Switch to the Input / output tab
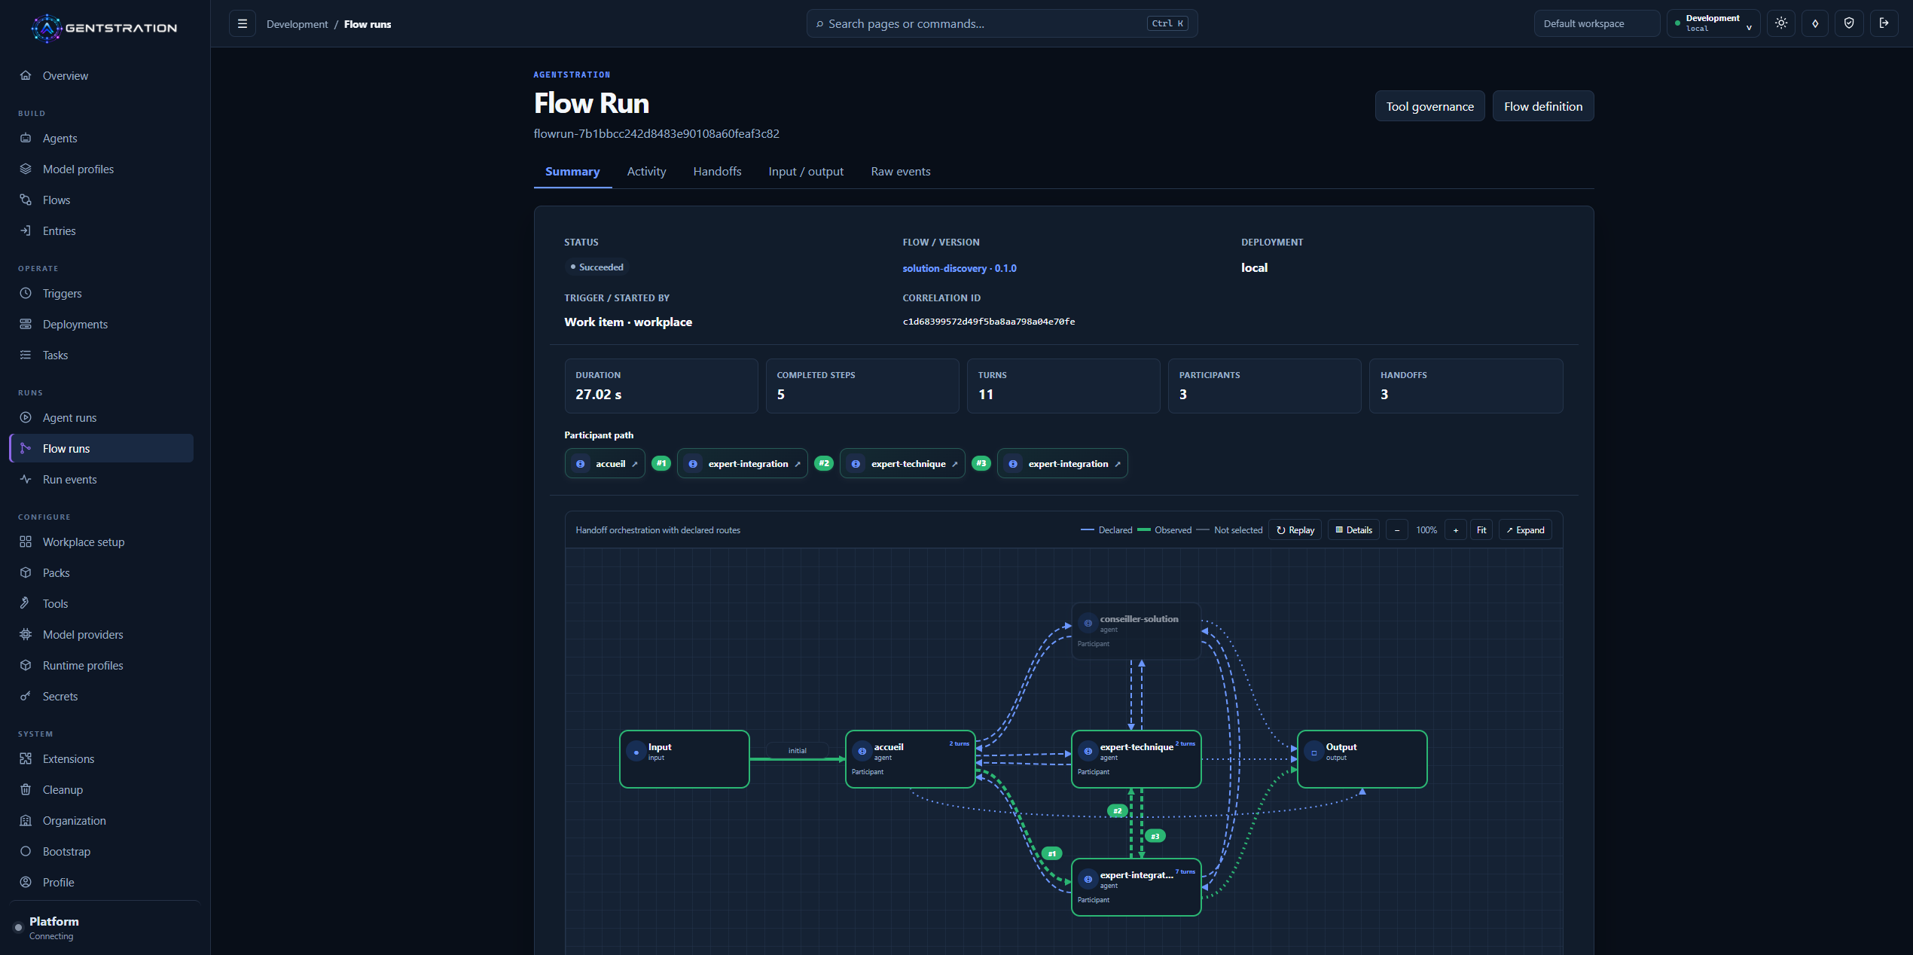Image resolution: width=1913 pixels, height=955 pixels. pyautogui.click(x=806, y=172)
